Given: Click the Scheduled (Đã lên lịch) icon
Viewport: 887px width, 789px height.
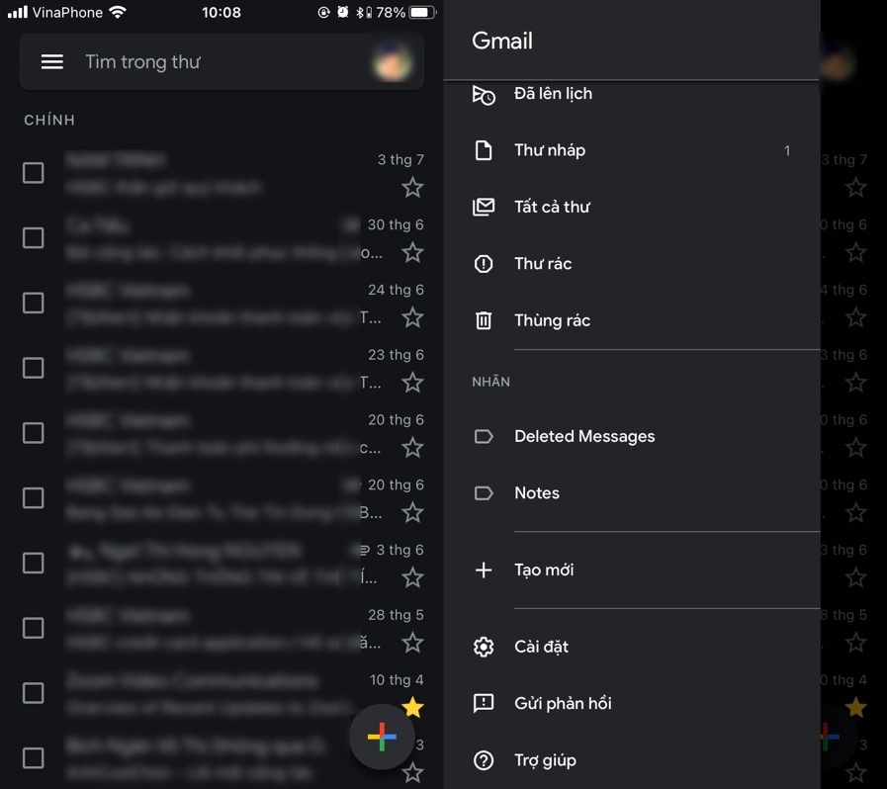Looking at the screenshot, I should [484, 95].
